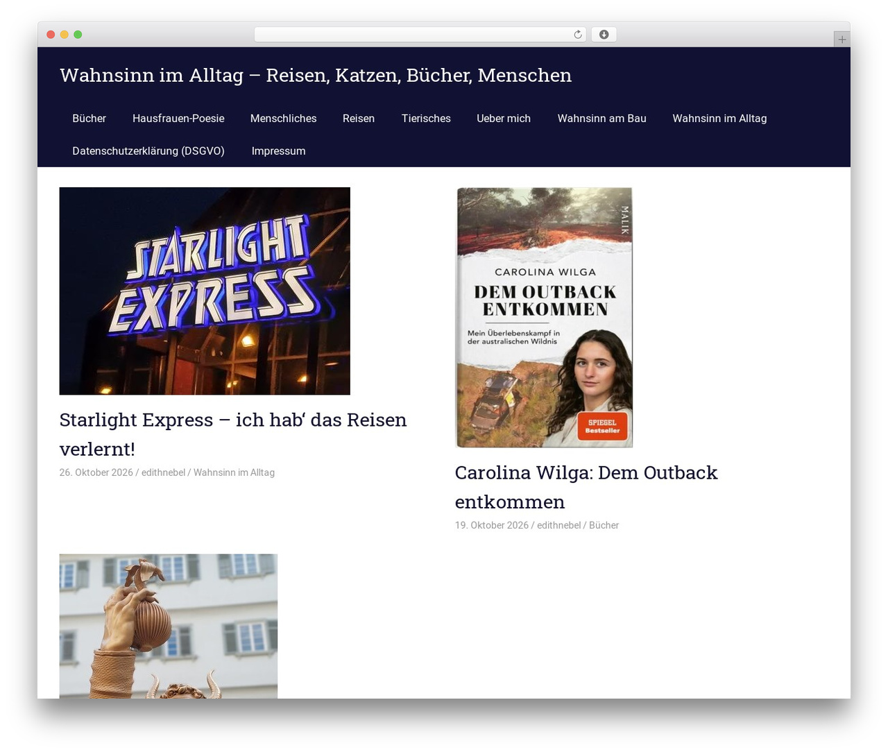Select Hausfrauen-Poesie in the navigation
This screenshot has height=752, width=888.
click(x=178, y=119)
